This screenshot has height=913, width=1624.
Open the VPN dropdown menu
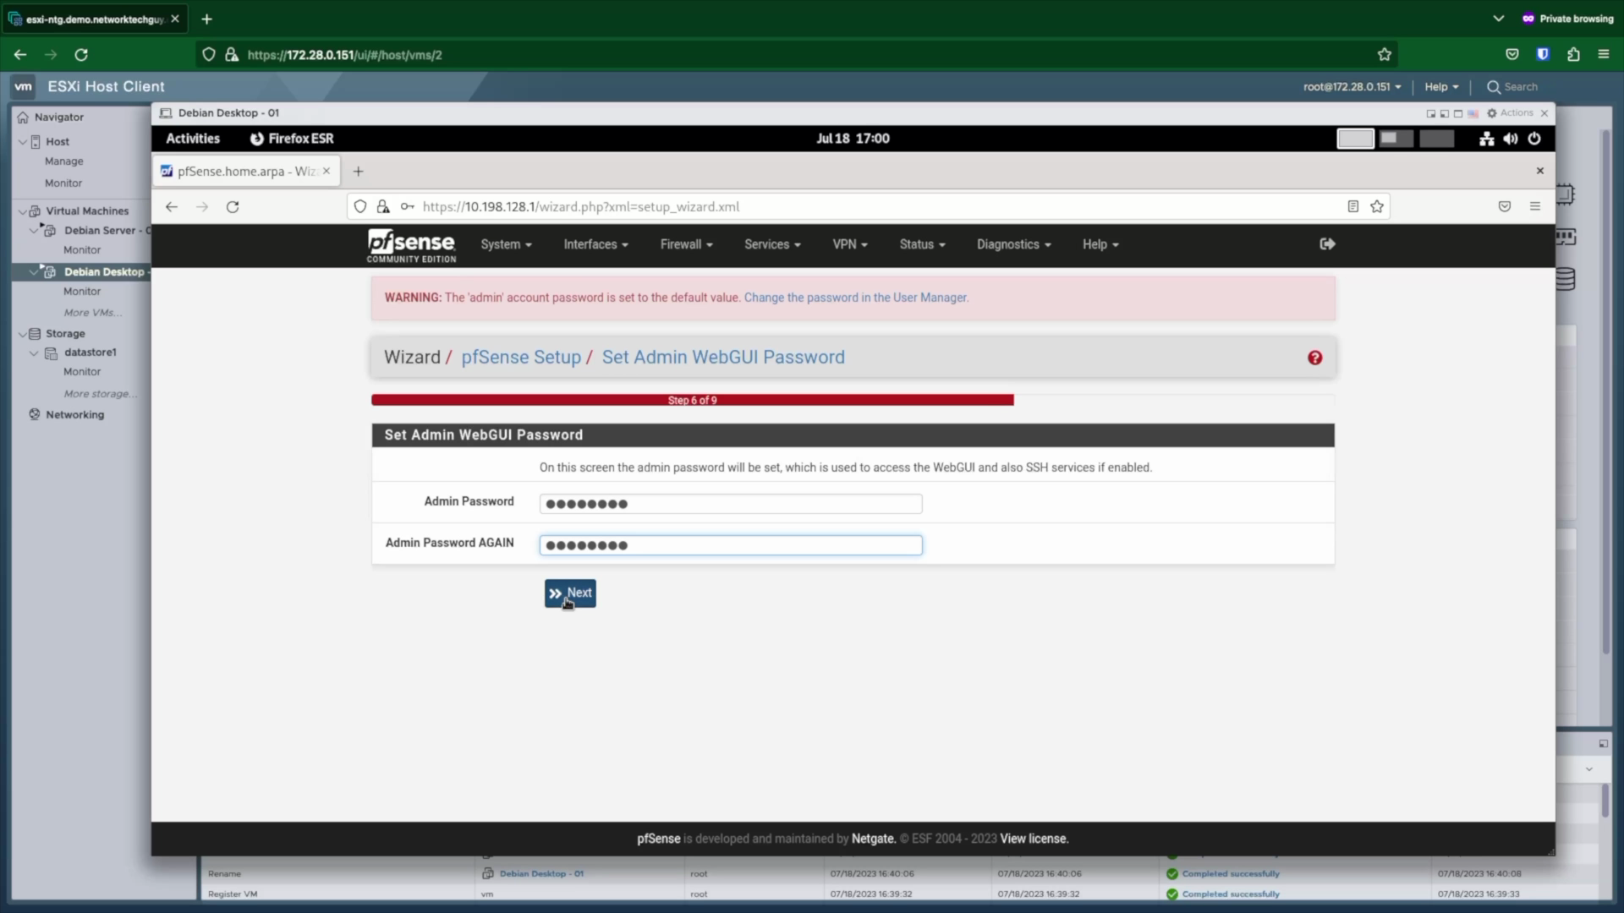coord(850,244)
